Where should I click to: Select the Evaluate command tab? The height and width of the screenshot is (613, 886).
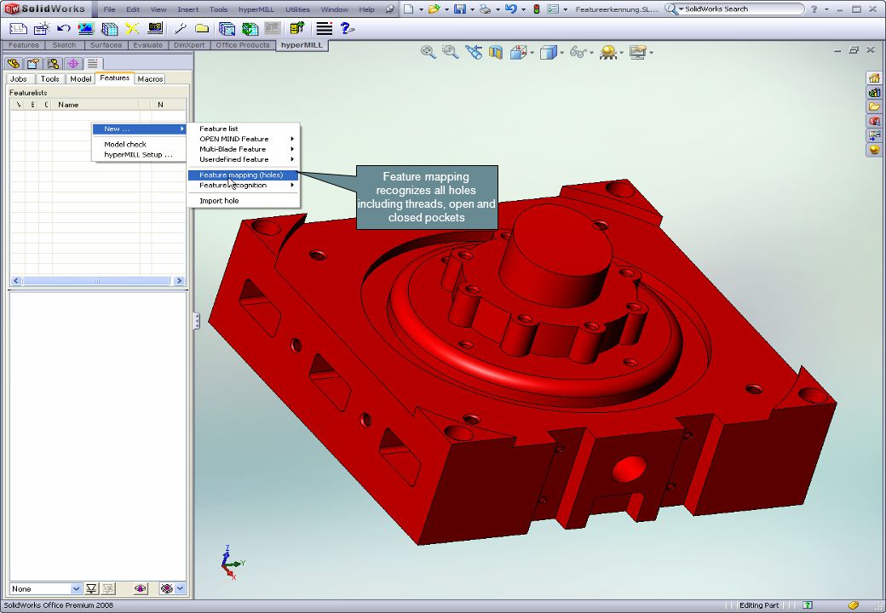(x=148, y=45)
